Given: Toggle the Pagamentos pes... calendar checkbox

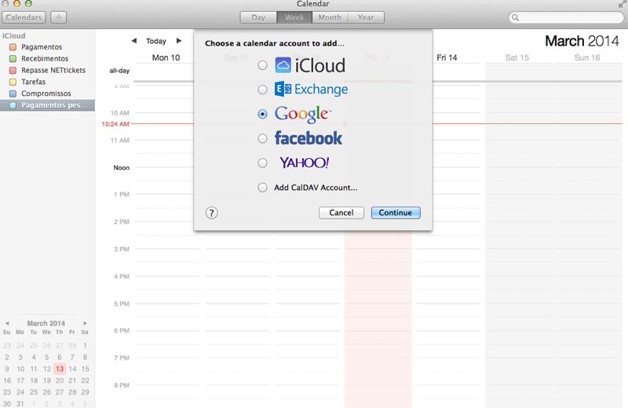Looking at the screenshot, I should [x=13, y=105].
